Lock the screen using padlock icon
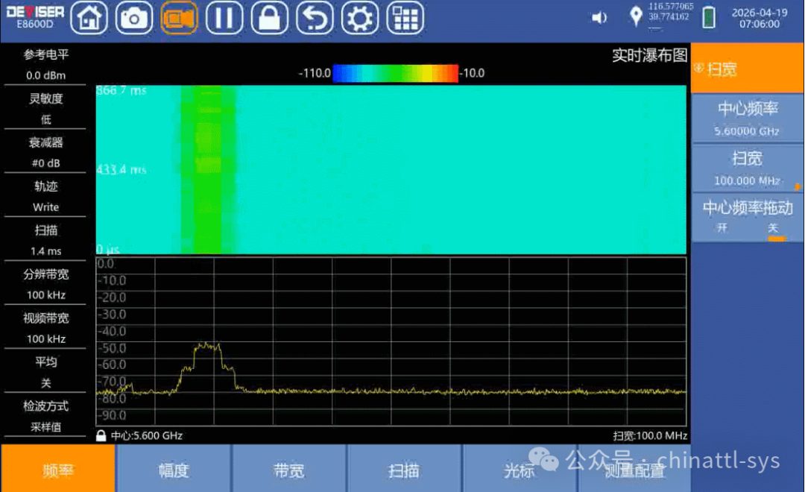 (x=269, y=18)
